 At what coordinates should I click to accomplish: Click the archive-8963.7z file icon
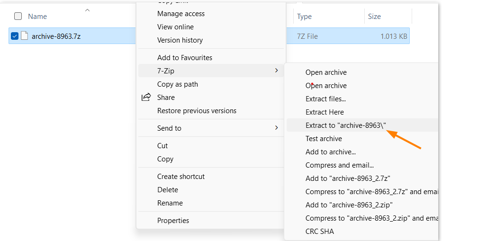pos(24,36)
